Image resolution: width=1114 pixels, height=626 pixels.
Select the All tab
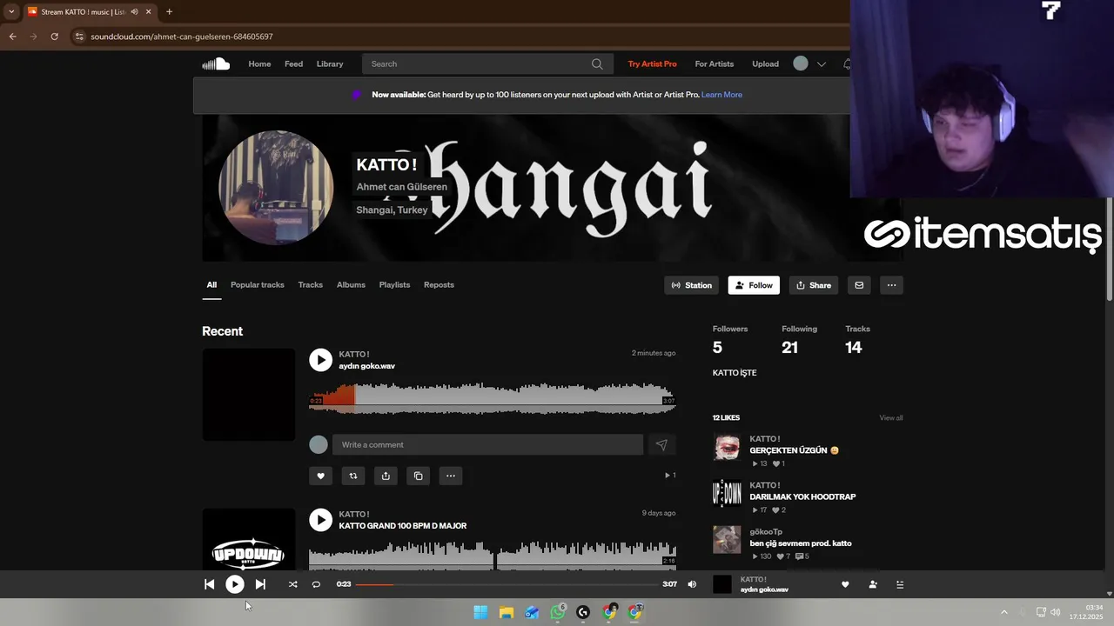[211, 285]
